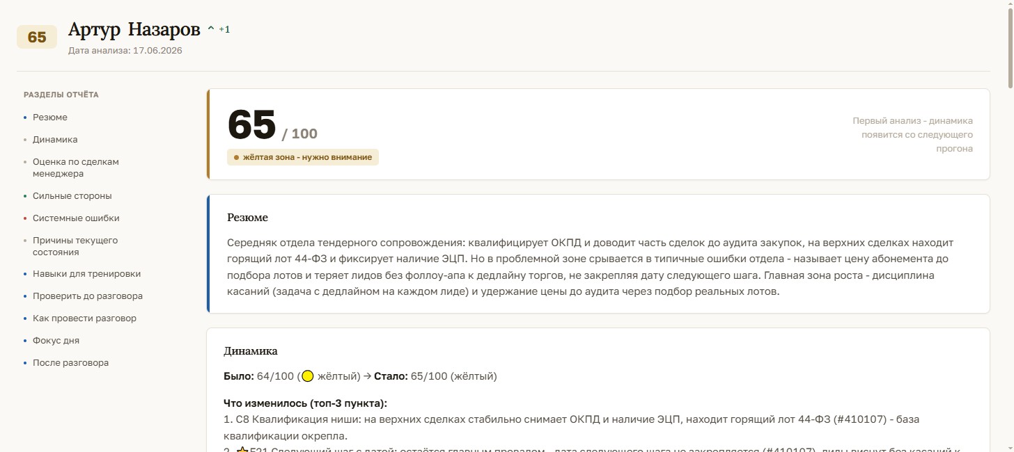
Task: Jump to Фокус дня section
Action: [56, 341]
